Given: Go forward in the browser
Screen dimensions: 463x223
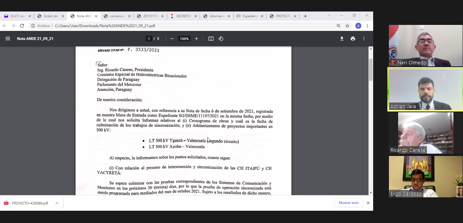Looking at the screenshot, I should pyautogui.click(x=13, y=26).
